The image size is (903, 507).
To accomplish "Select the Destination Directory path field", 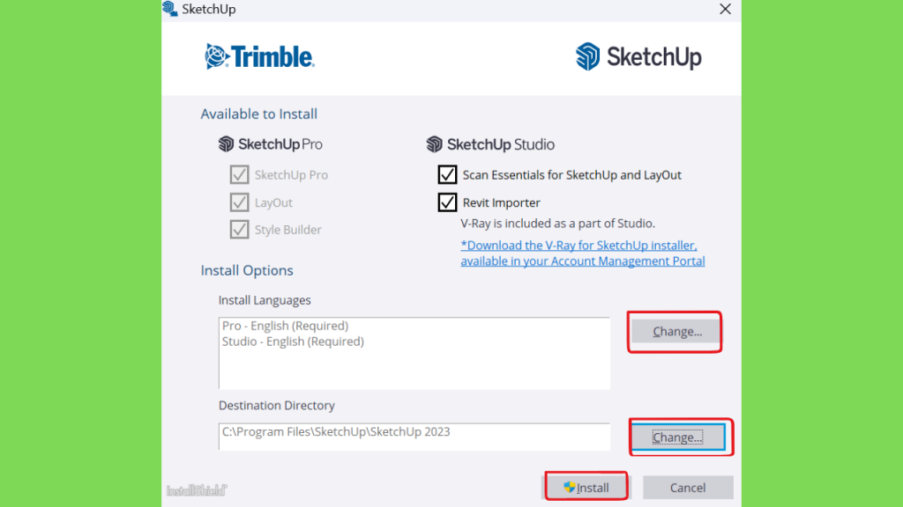I will (414, 437).
